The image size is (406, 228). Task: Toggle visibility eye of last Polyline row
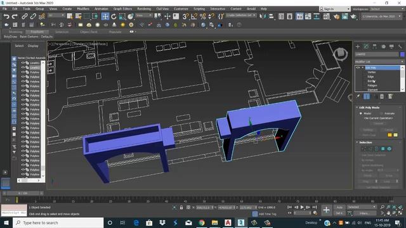[x=23, y=175]
